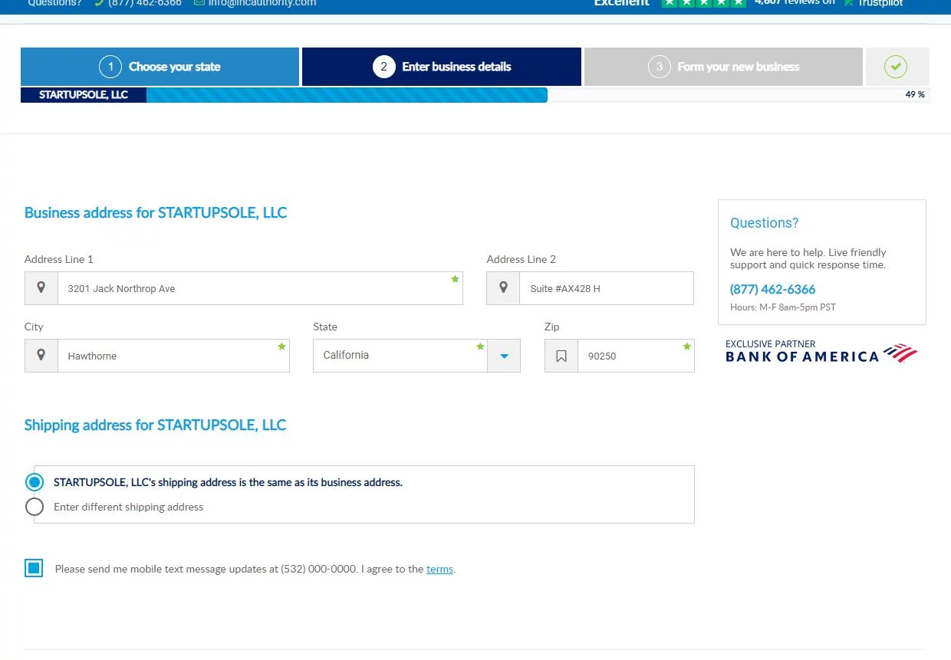
Task: Click the step 3 number circle icon
Action: pyautogui.click(x=659, y=67)
